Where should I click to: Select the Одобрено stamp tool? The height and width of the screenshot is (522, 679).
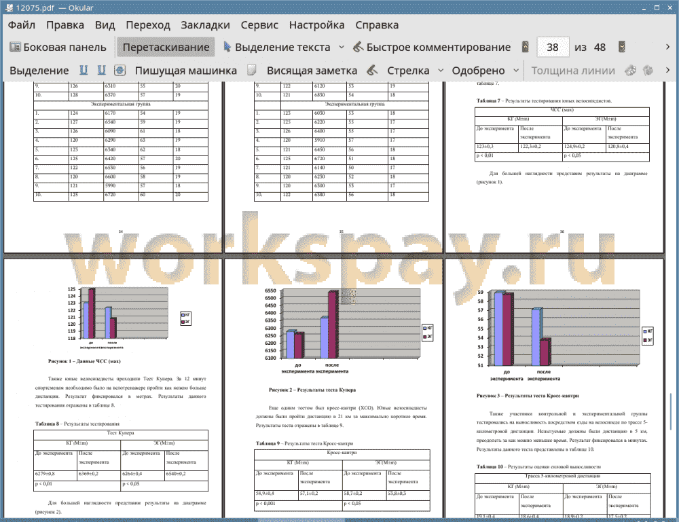(478, 71)
